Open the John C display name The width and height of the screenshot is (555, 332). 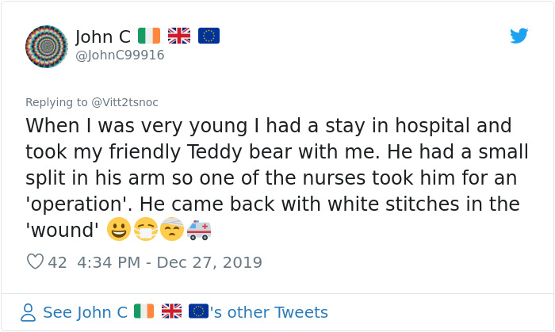coord(103,36)
